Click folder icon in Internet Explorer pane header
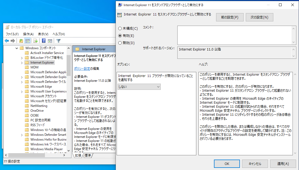Image resolution: width=299 pixels, height=170 pixels. (77, 49)
